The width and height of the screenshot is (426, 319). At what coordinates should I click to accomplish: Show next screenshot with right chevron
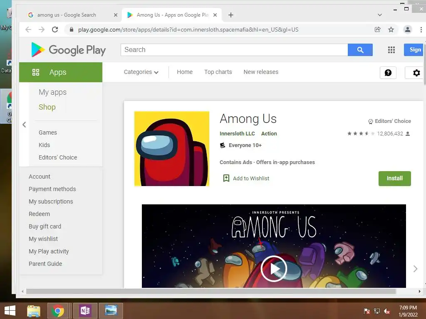point(415,269)
